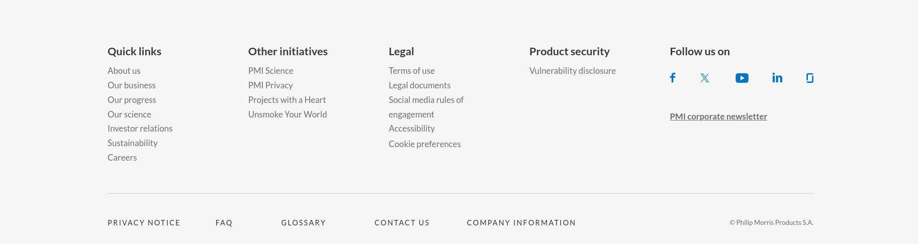Open the PMI Science link
The width and height of the screenshot is (918, 244).
point(270,71)
